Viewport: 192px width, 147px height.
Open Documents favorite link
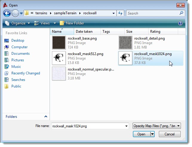pos(20,54)
